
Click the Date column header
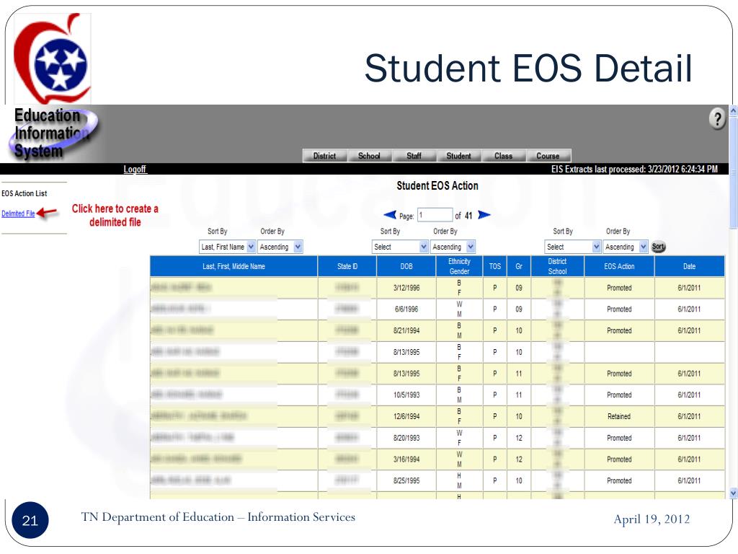690,266
